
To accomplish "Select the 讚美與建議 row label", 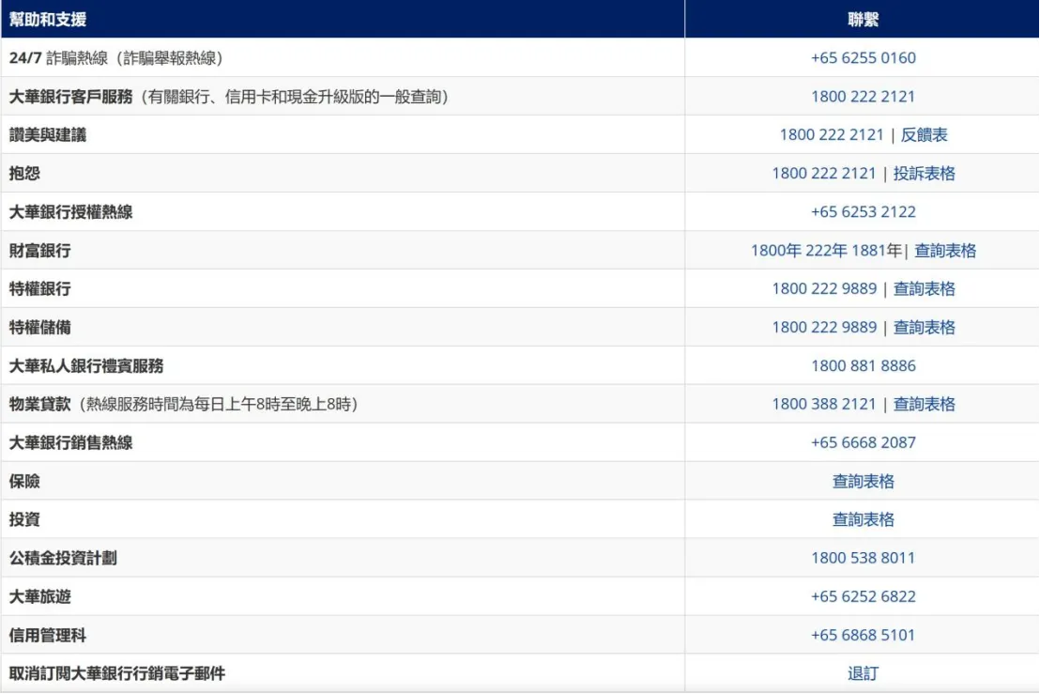I will [x=48, y=134].
